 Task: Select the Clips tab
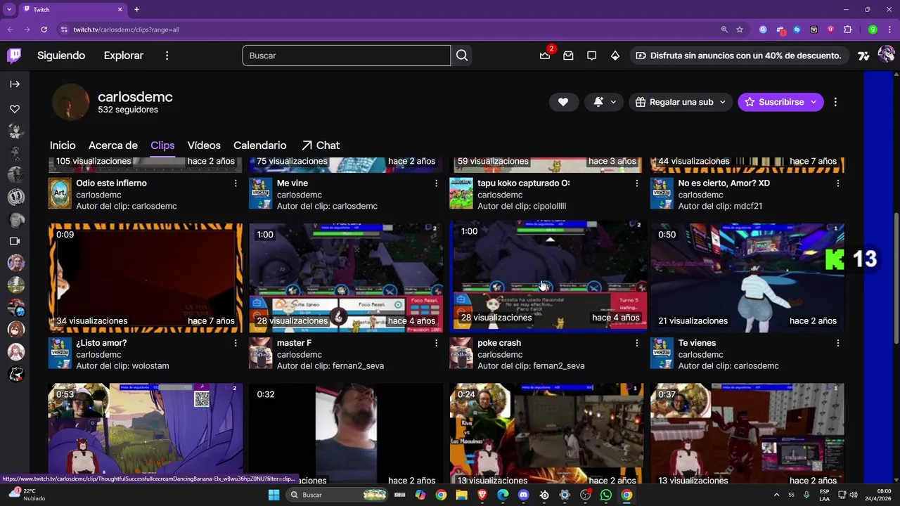[x=162, y=145]
